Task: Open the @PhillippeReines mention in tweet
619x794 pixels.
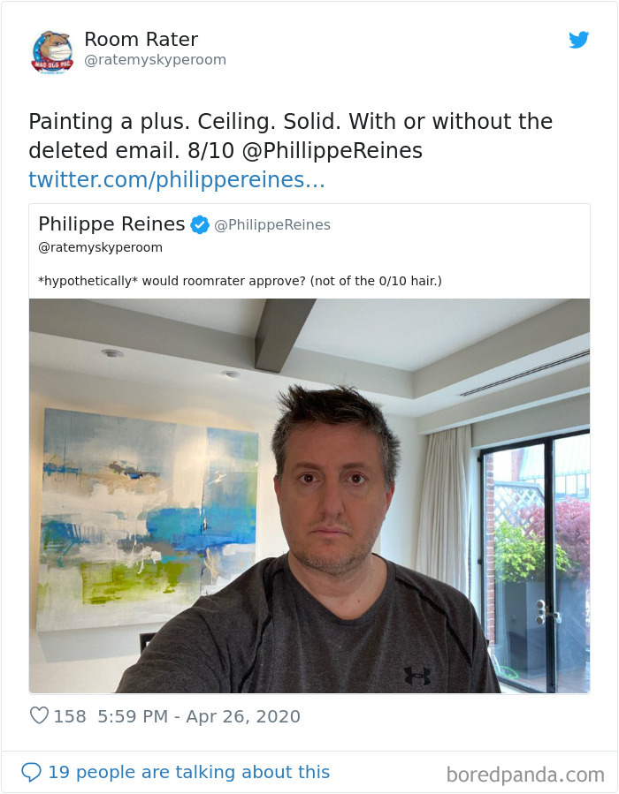Action: click(x=332, y=151)
